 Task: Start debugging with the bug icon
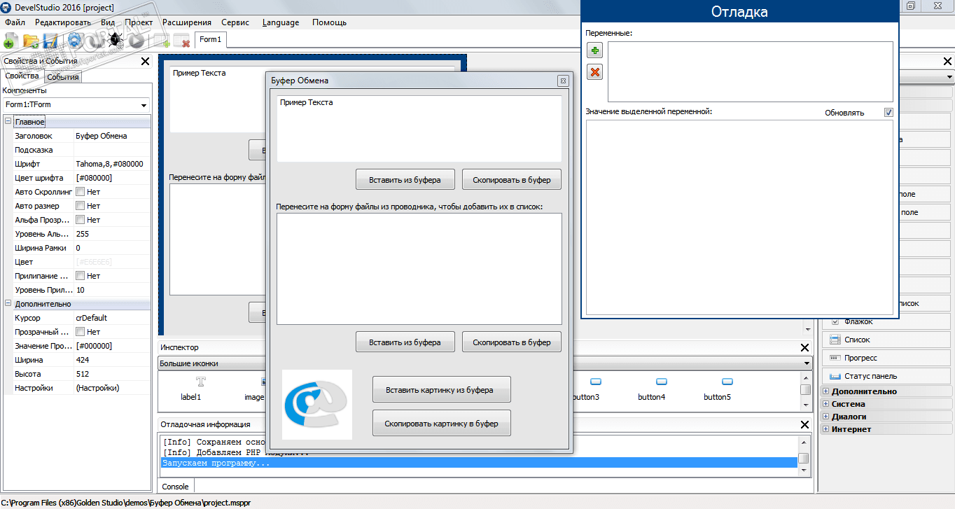116,41
